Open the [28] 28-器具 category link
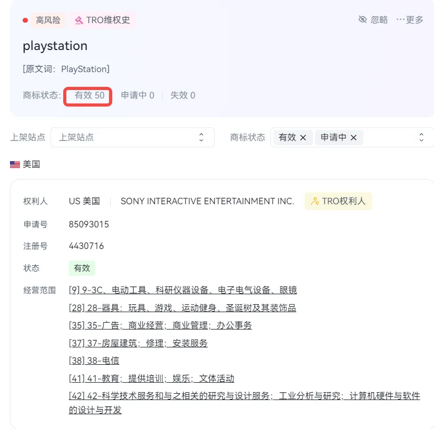This screenshot has width=434, height=429. point(182,308)
